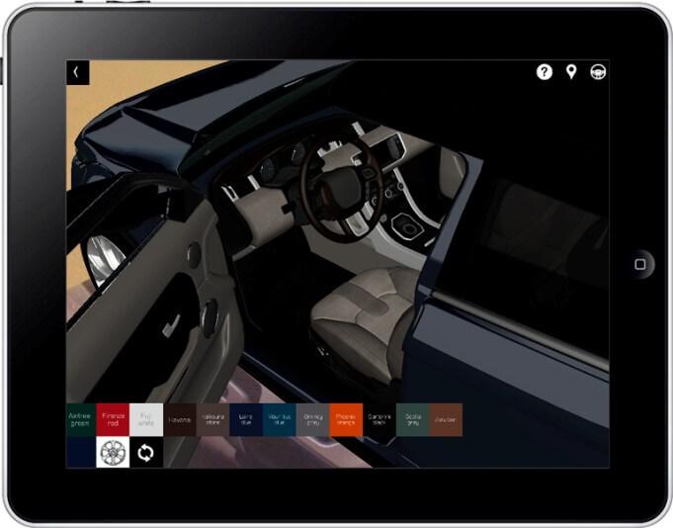Apply the Scotia grey paint colour
The image size is (673, 528).
(x=413, y=419)
